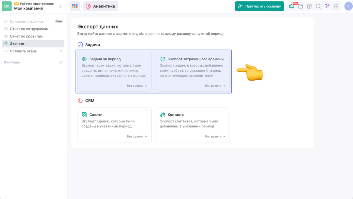Image resolution: width=353 pixels, height=199 pixels.
Task: Open the AI sparkles assistant icon
Action: [x=327, y=6]
